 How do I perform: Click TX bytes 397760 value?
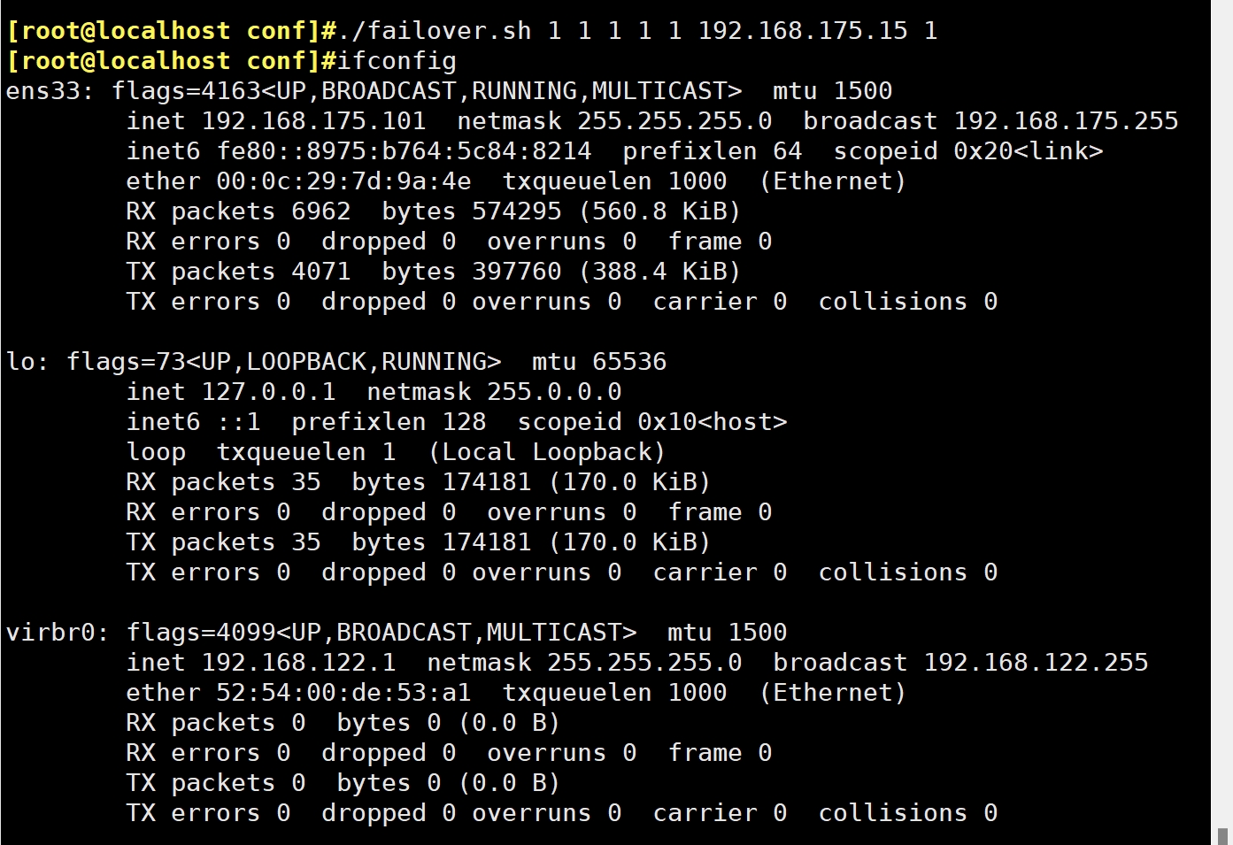coord(516,272)
